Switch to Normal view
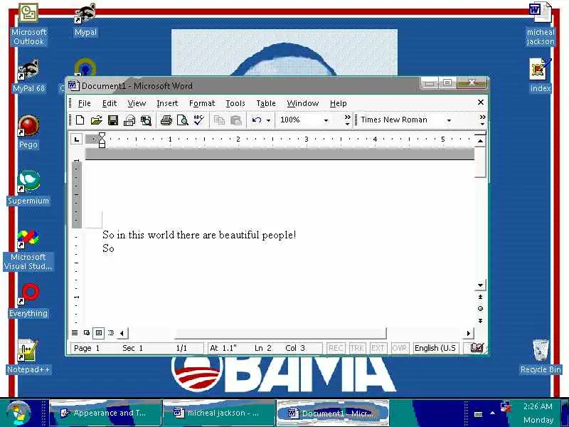The image size is (569, 427). pos(75,332)
